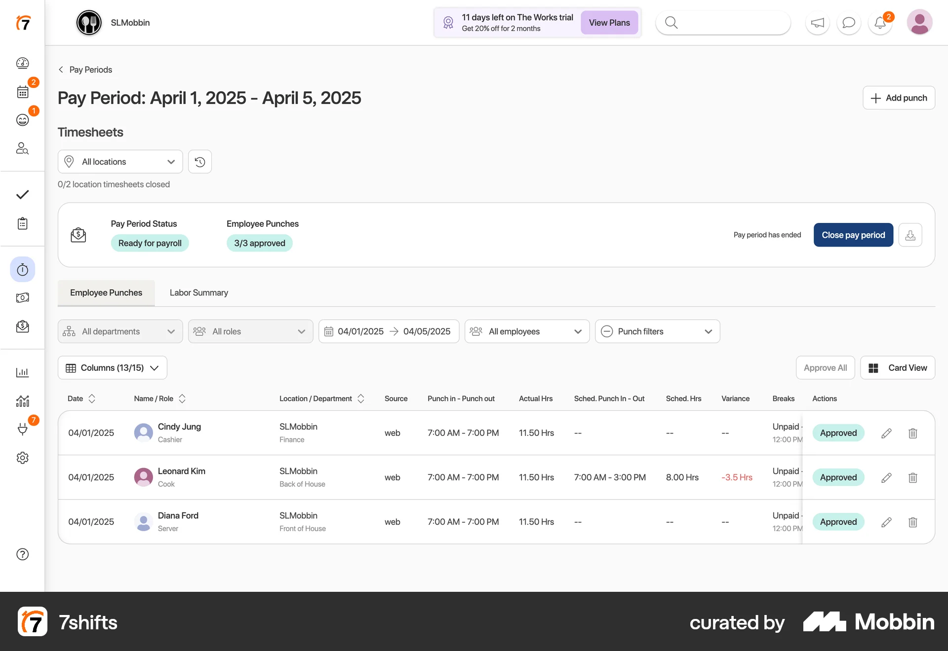Expand the Columns (13/15) selector
Image resolution: width=948 pixels, height=651 pixels.
point(112,367)
